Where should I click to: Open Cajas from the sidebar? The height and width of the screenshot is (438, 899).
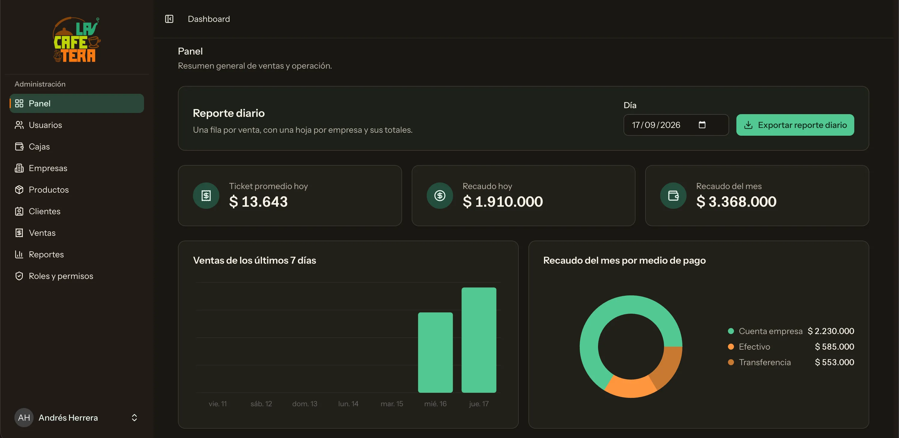click(77, 146)
